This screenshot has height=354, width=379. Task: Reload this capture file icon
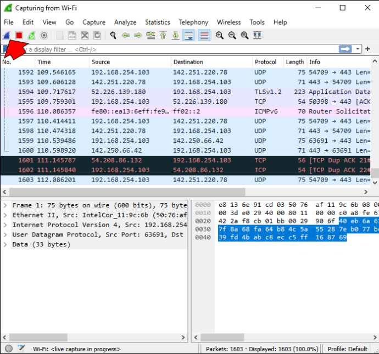coord(97,36)
